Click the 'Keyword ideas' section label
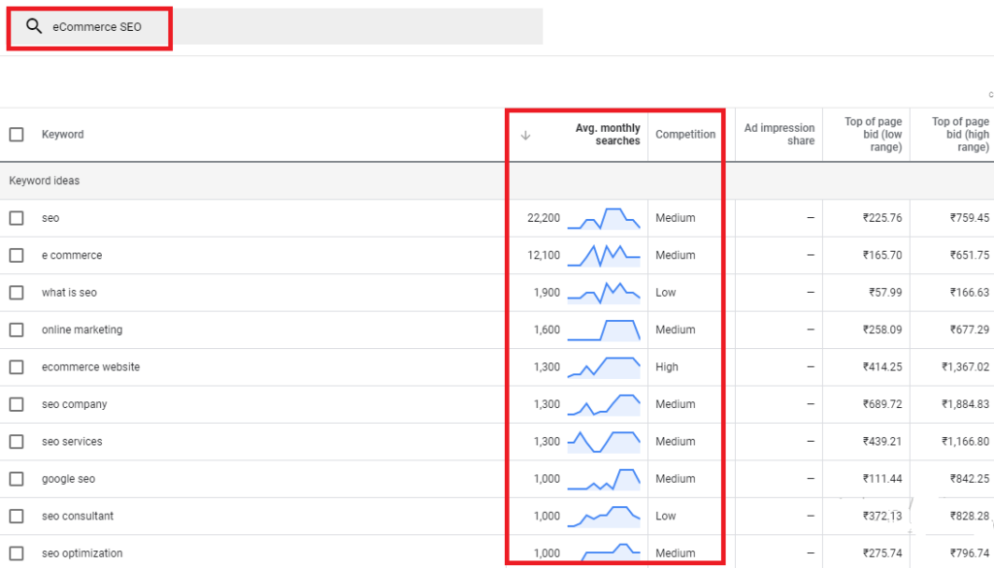The height and width of the screenshot is (568, 994). pos(45,180)
